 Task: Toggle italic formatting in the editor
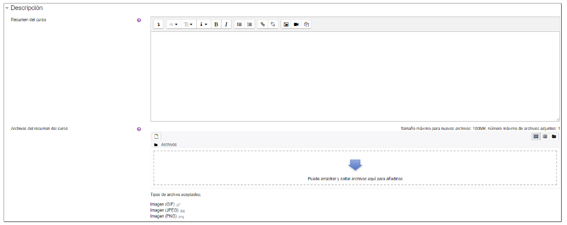coord(226,24)
